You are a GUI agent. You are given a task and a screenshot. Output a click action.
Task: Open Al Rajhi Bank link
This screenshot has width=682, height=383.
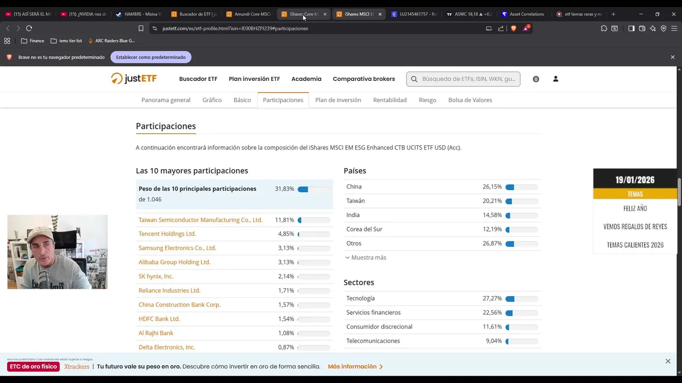[156, 333]
